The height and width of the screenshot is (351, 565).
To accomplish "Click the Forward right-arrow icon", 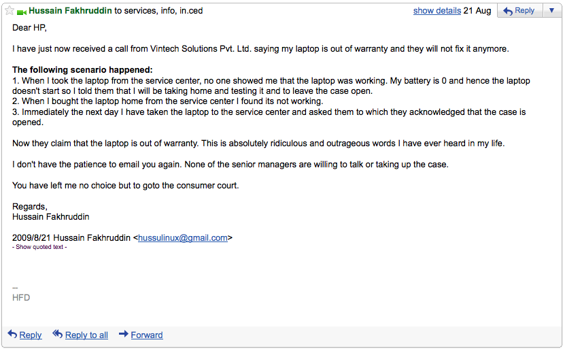I will click(x=124, y=334).
